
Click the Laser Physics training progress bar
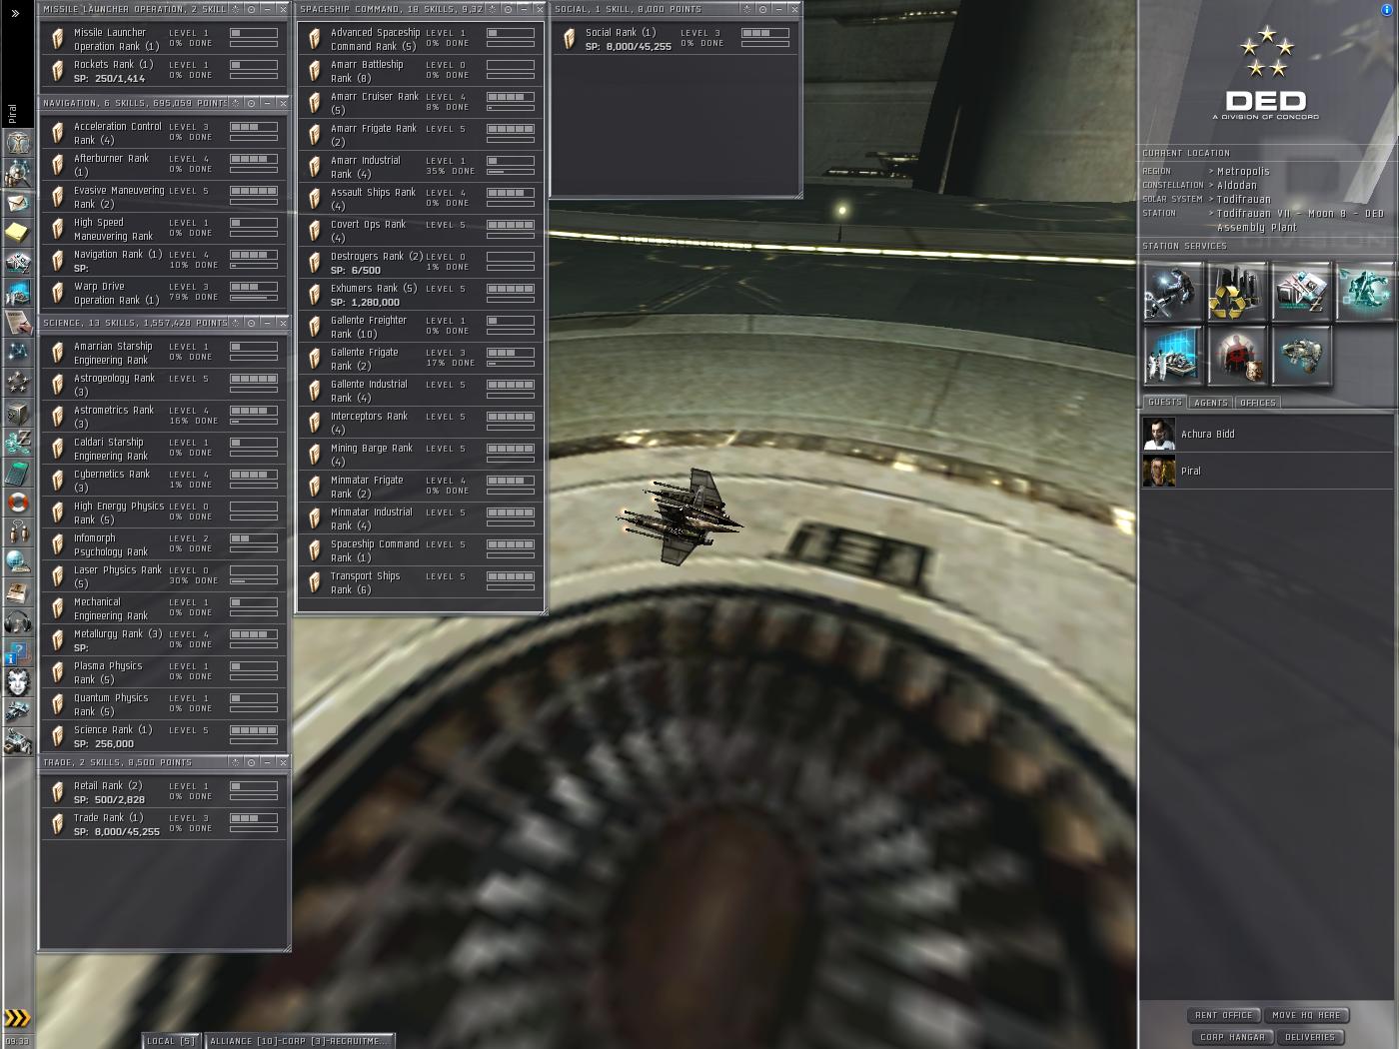(254, 580)
